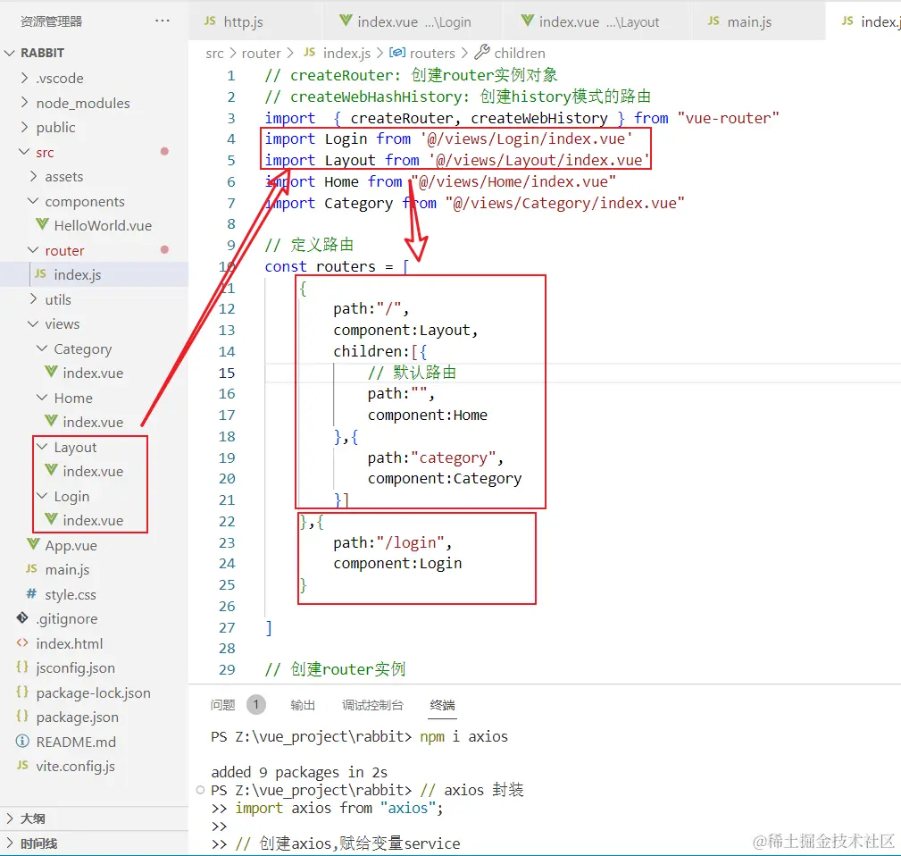Collapse the views folder
Viewport: 901px width, 856px height.
(x=33, y=323)
